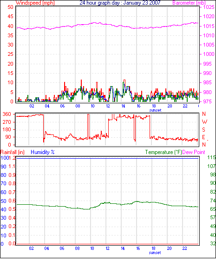Viewport: 216px width, 262px height.
Task: Click the 270 wind direction degree label
Action: point(7,122)
